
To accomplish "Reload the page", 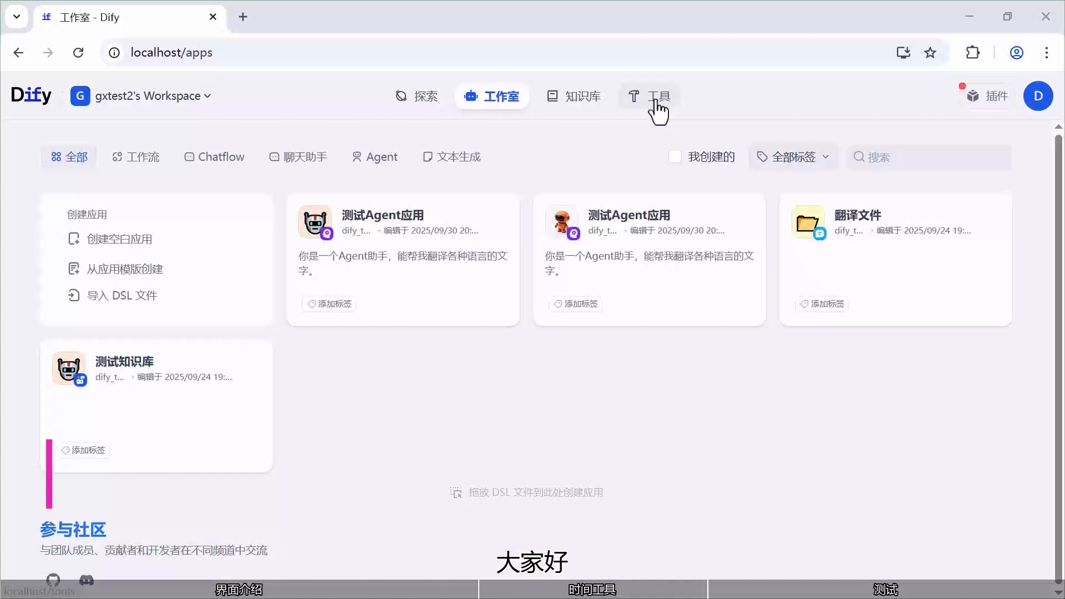I will (x=78, y=53).
